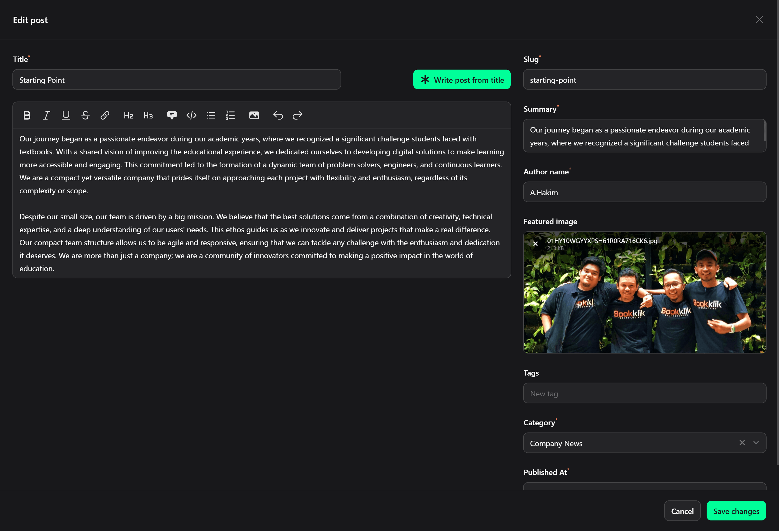Screen dimensions: 779x531
Task: Click the New tag input field
Action: (644, 393)
